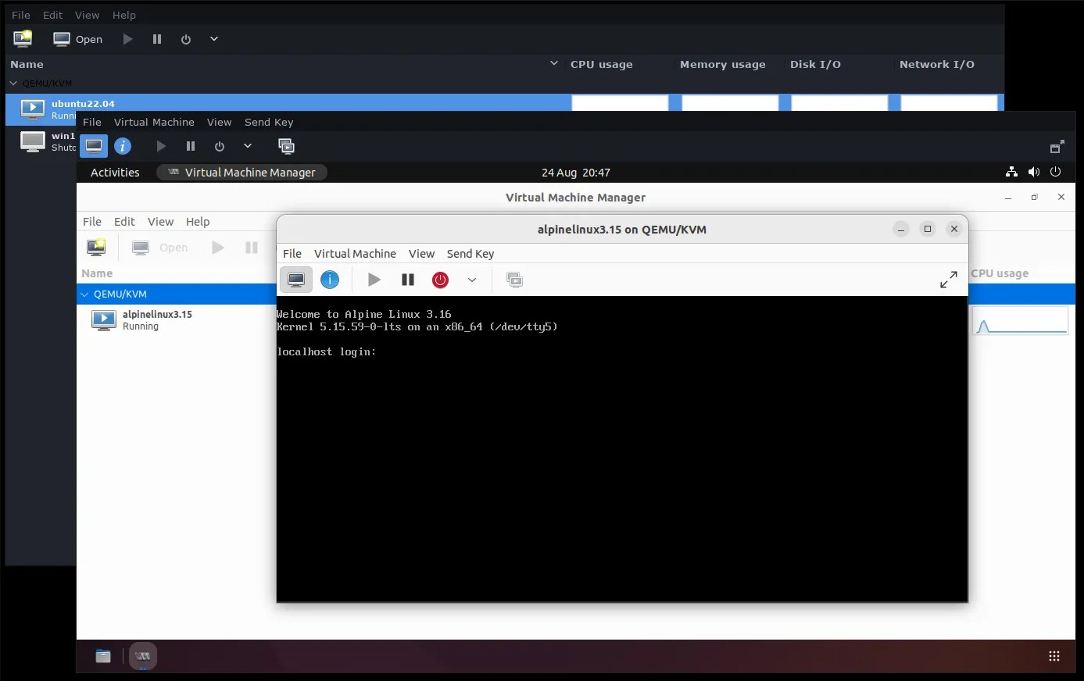Open the app grid from the dock
Image resolution: width=1084 pixels, height=681 pixels.
coord(1054,655)
